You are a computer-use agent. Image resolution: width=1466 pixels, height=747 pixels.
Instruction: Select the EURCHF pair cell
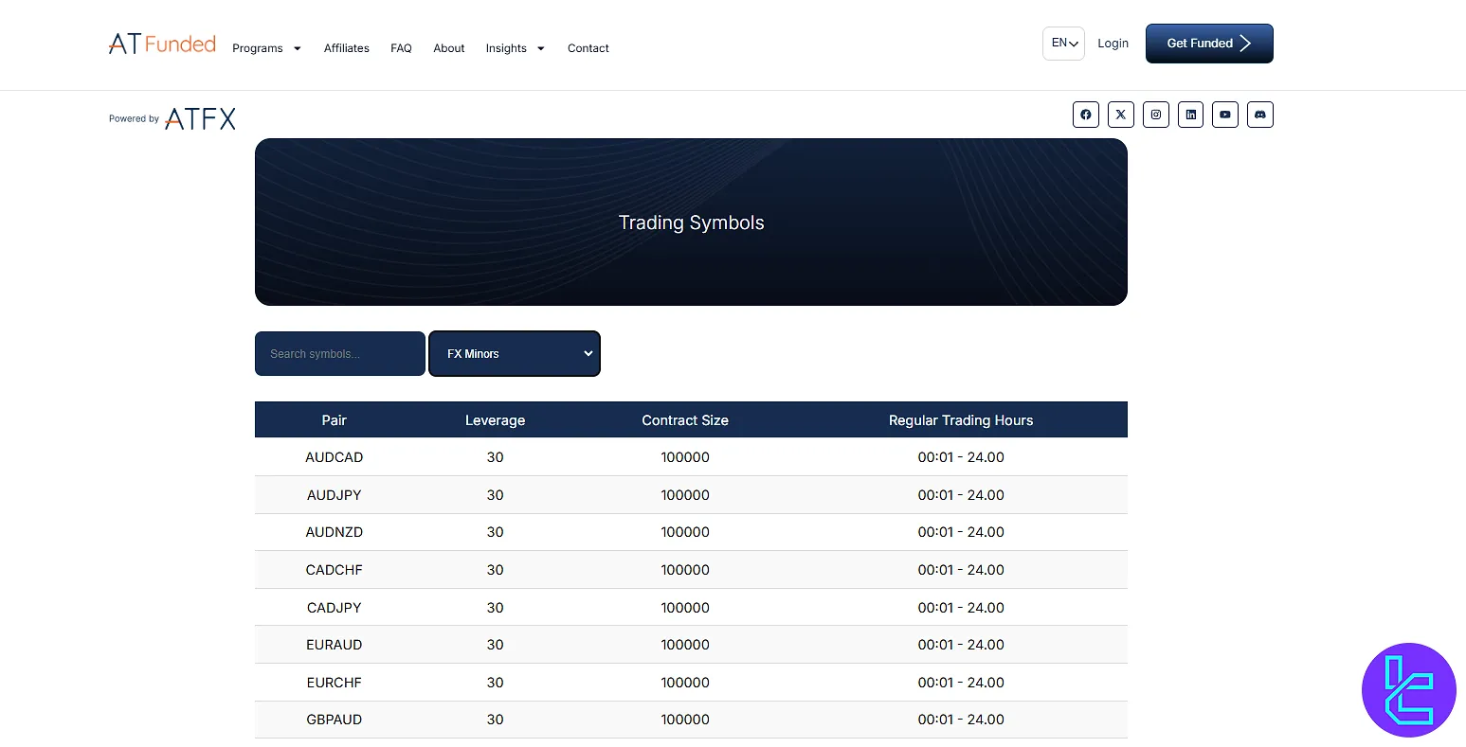[335, 683]
